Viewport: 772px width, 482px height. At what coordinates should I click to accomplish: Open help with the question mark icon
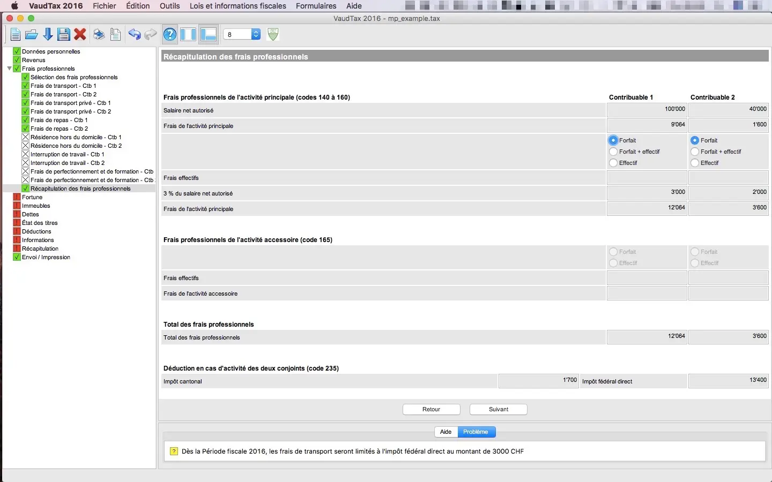coord(170,35)
